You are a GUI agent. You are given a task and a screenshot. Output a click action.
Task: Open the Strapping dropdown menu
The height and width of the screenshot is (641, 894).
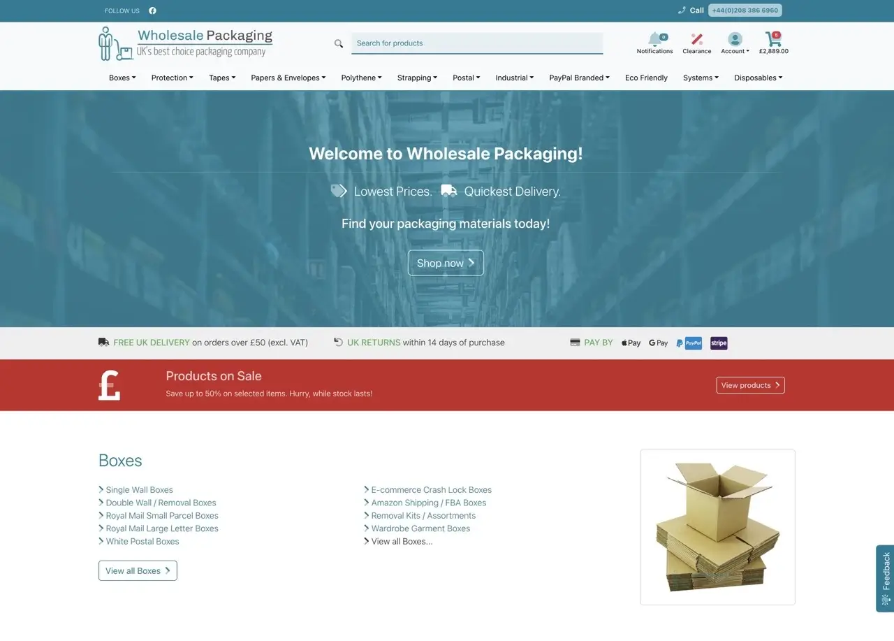417,78
